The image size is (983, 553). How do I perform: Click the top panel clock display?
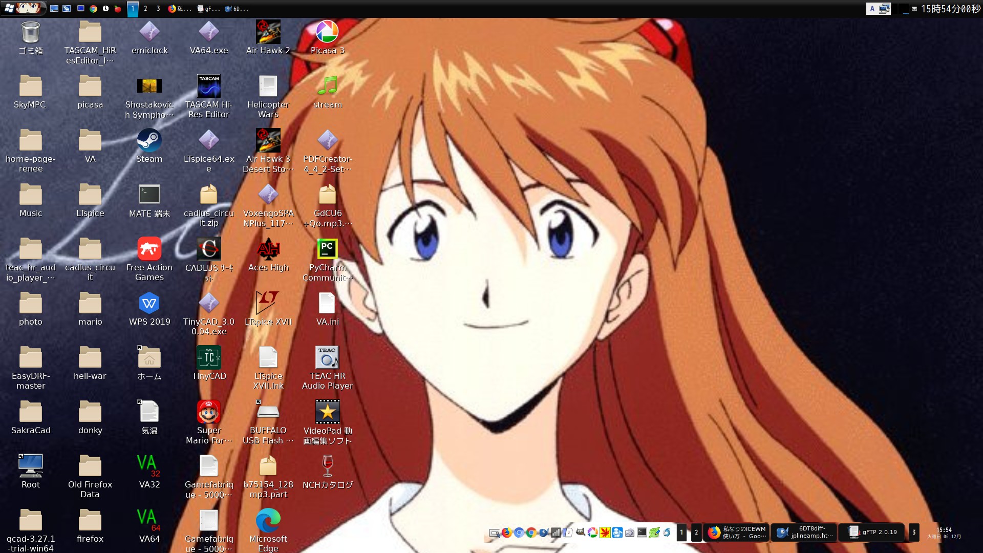point(950,9)
